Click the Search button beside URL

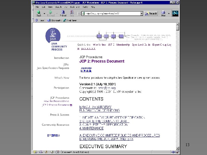(151, 13)
